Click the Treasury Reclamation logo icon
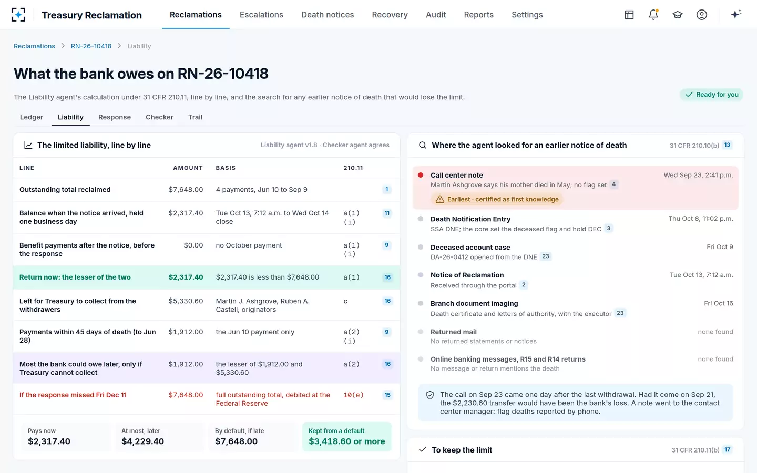The width and height of the screenshot is (757, 473). [x=18, y=15]
